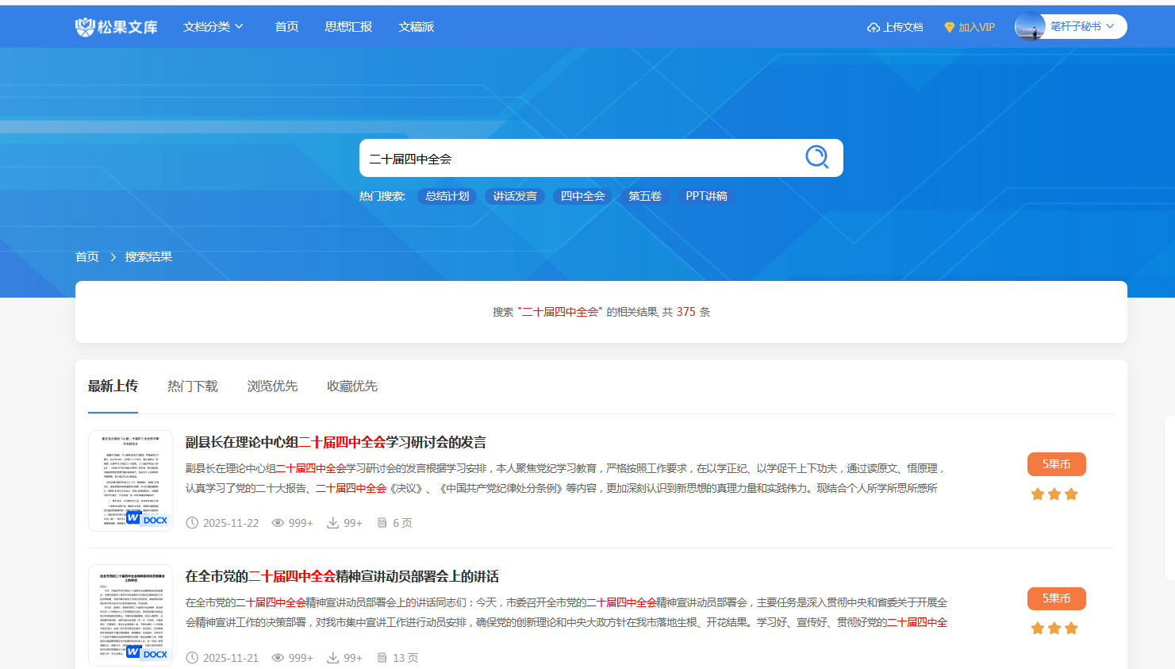Click the user avatar picture

pyautogui.click(x=1030, y=27)
